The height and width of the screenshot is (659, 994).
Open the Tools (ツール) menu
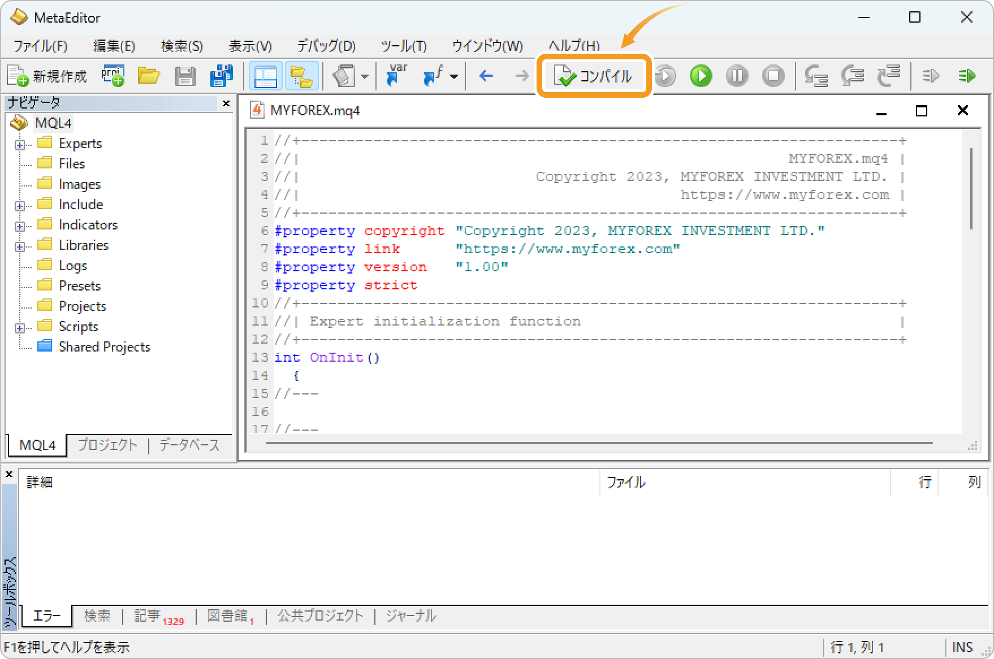point(404,46)
